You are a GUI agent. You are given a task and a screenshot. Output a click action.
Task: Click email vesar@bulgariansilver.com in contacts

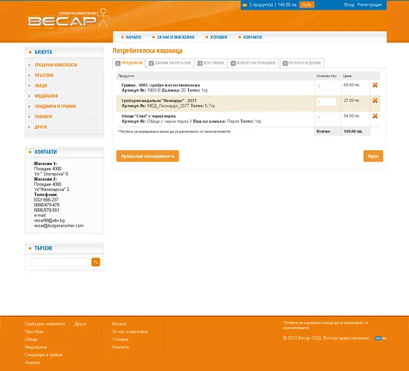coord(59,226)
